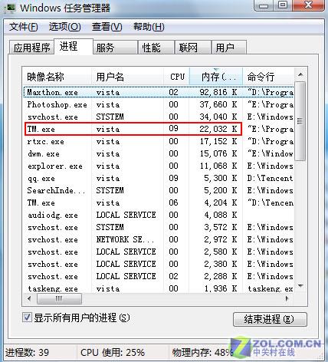The height and width of the screenshot is (362, 328).
Task: Click 进程数: 39 in the status bar
Action: coord(27,353)
